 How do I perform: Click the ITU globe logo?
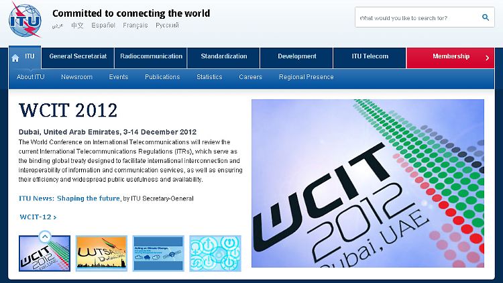click(x=25, y=20)
